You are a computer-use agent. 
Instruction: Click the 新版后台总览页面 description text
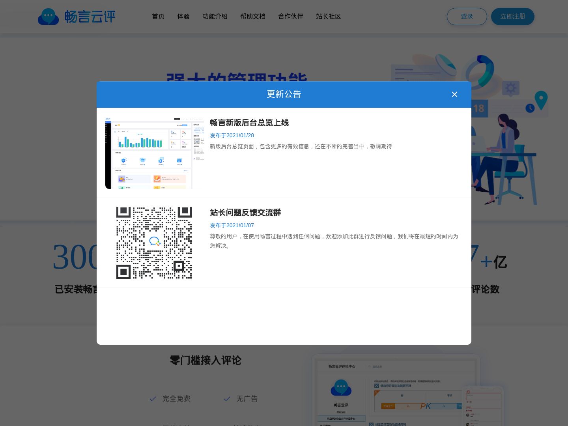(301, 146)
